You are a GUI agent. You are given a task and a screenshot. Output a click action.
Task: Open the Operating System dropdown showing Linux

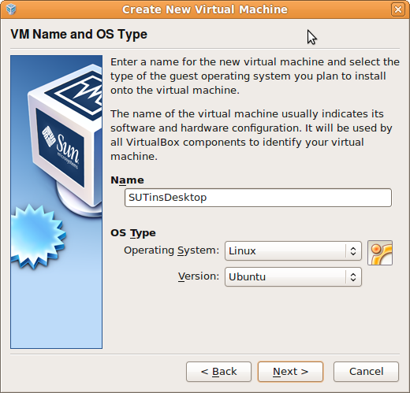(293, 251)
